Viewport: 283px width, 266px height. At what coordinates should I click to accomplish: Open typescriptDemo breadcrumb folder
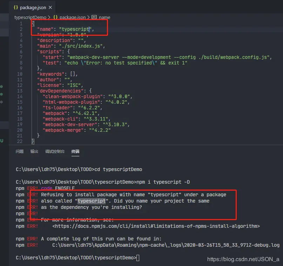tap(30, 17)
